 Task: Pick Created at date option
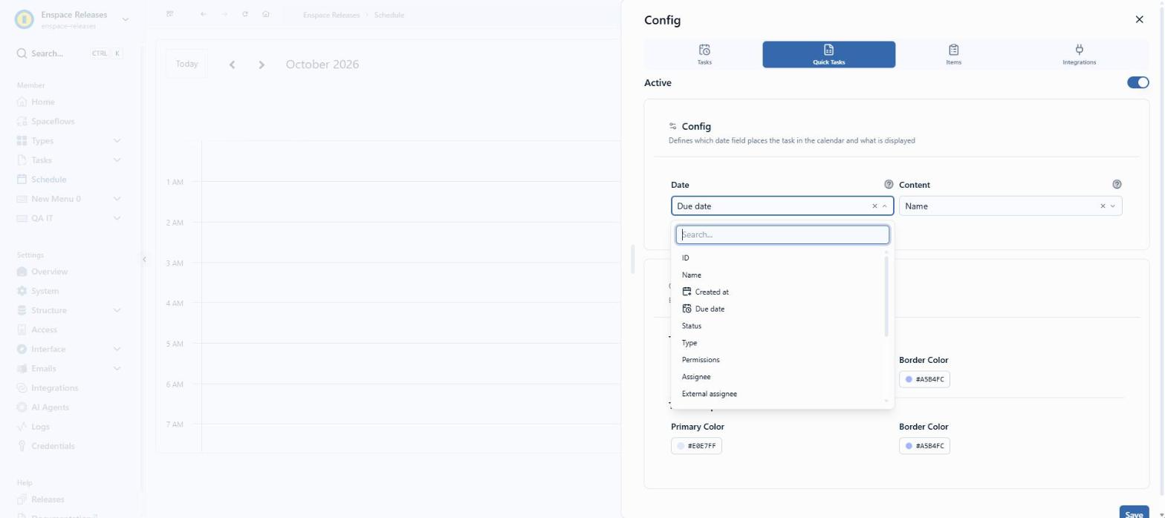(778, 292)
